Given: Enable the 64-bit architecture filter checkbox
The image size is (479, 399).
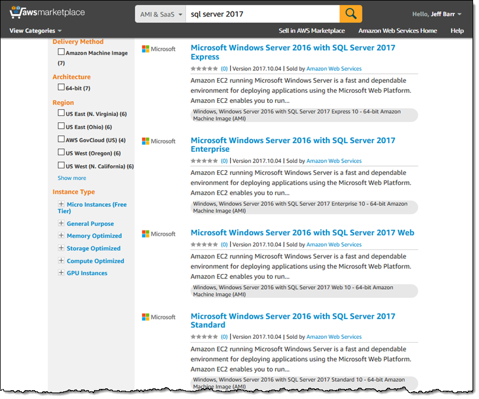Looking at the screenshot, I should [x=61, y=87].
